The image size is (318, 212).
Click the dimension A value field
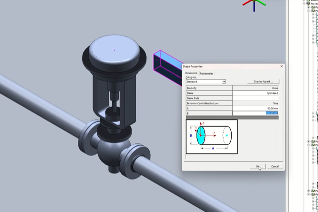(255, 108)
